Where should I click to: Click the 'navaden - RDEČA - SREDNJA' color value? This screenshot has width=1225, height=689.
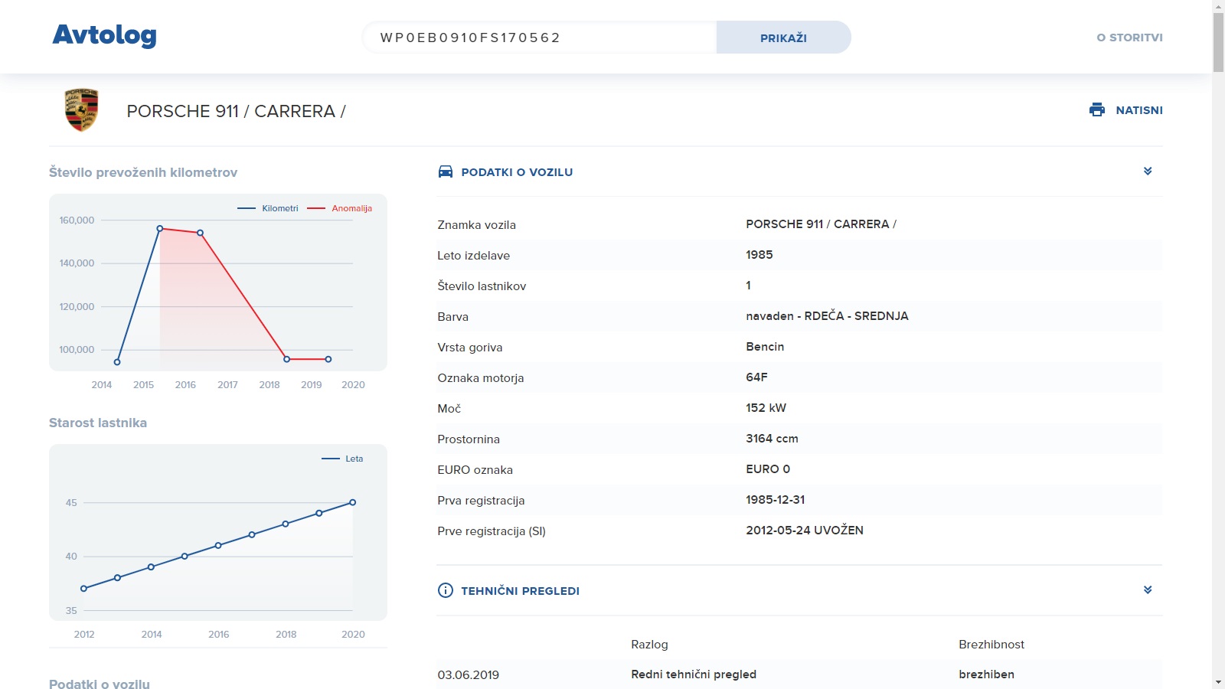[x=827, y=316]
